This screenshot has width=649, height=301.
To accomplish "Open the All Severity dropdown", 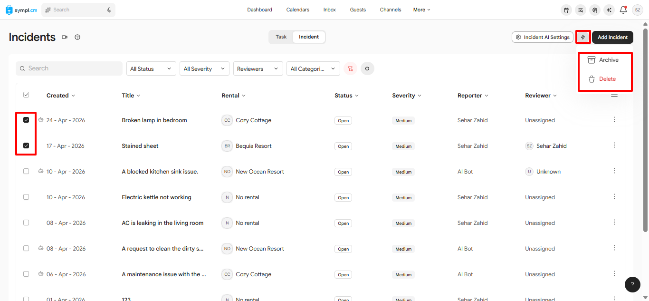I will [x=204, y=68].
